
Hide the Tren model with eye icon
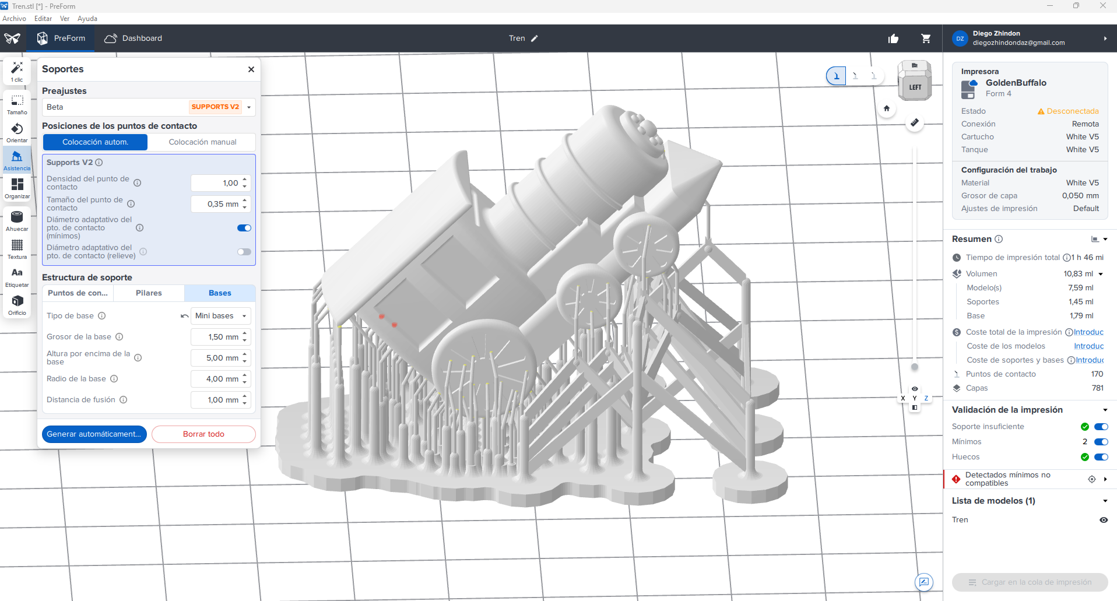(x=1104, y=520)
